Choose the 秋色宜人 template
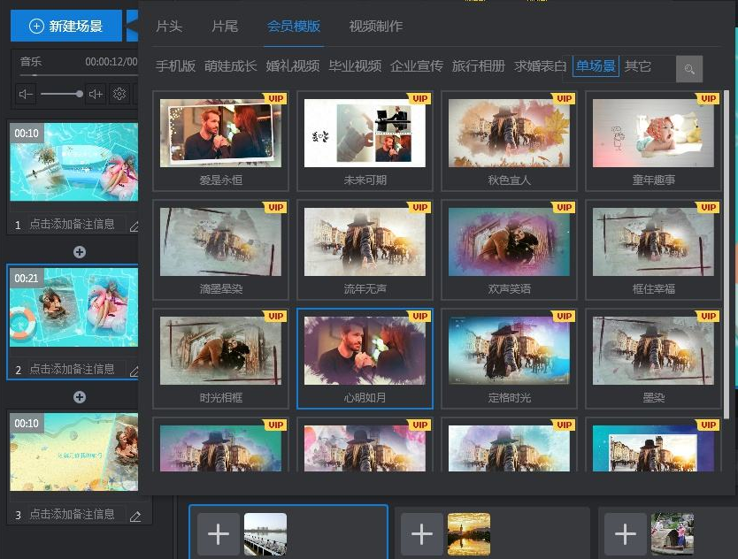 pos(510,141)
